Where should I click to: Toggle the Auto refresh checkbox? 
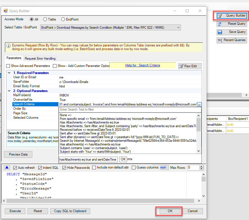(x=15, y=168)
